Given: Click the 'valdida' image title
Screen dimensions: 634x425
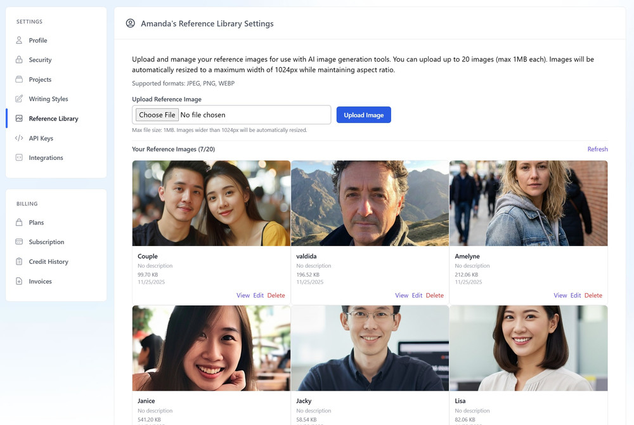Looking at the screenshot, I should pos(306,256).
